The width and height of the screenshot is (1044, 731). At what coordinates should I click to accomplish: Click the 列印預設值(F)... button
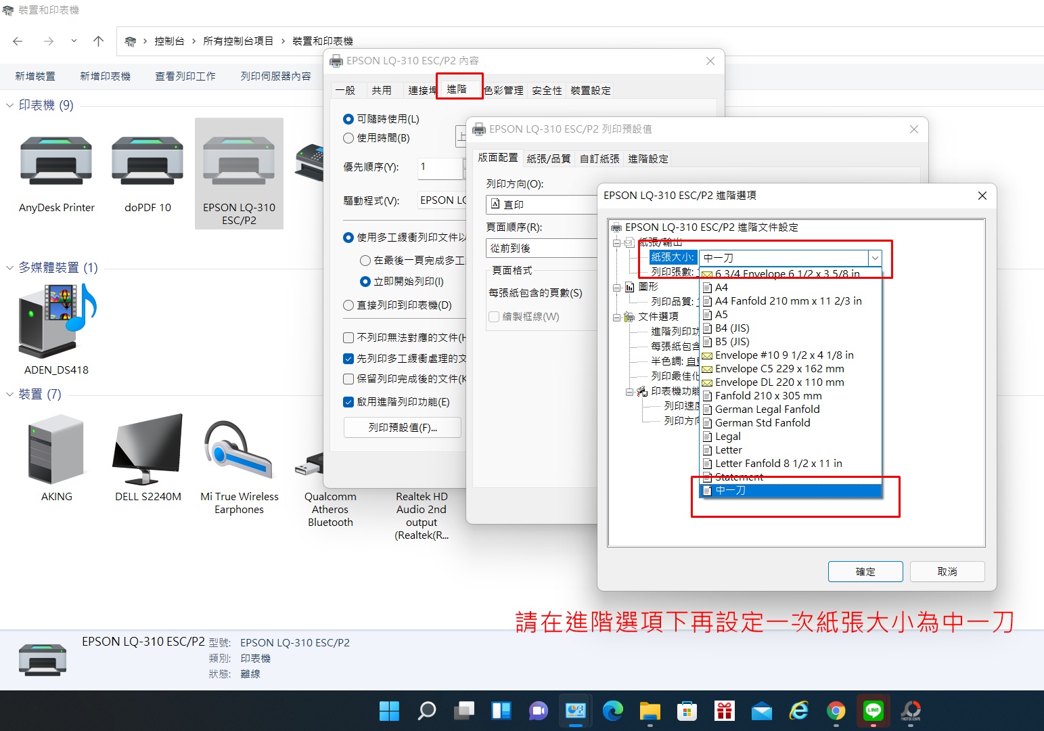[403, 428]
